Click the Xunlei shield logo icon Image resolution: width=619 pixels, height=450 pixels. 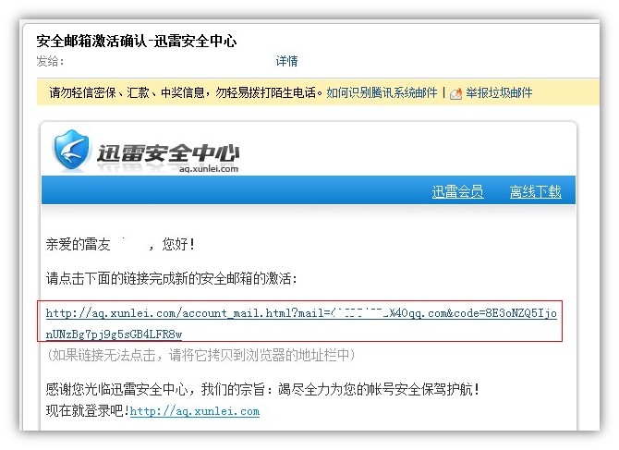click(x=71, y=150)
